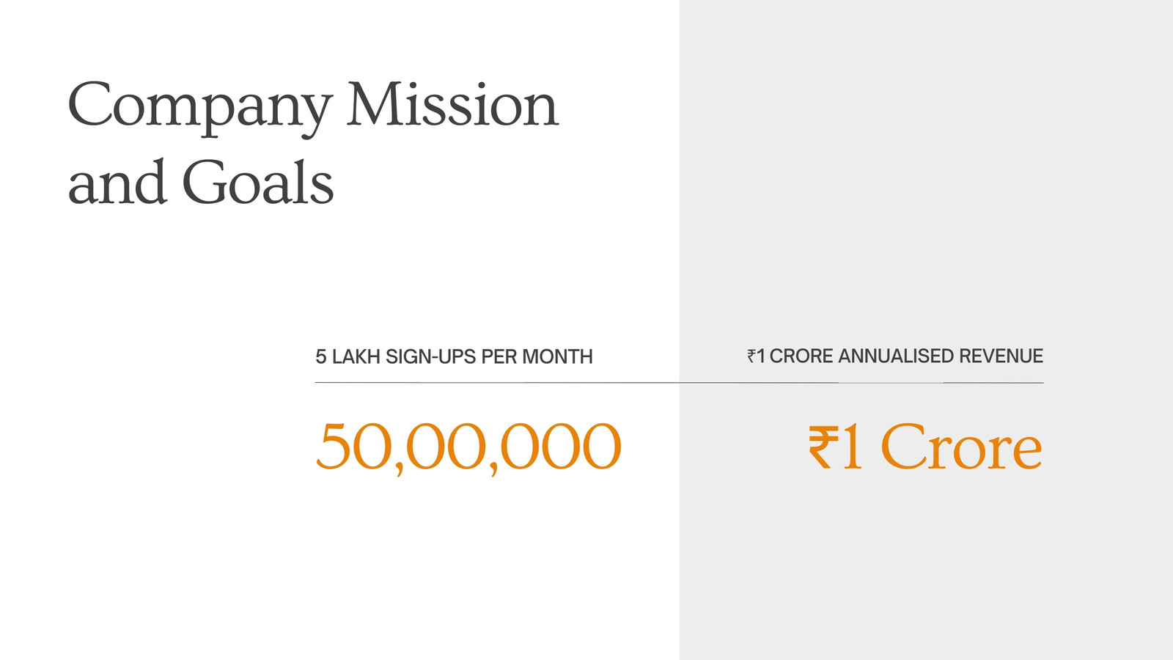Select the orange '50,00,000' figure
The width and height of the screenshot is (1173, 660).
[468, 448]
